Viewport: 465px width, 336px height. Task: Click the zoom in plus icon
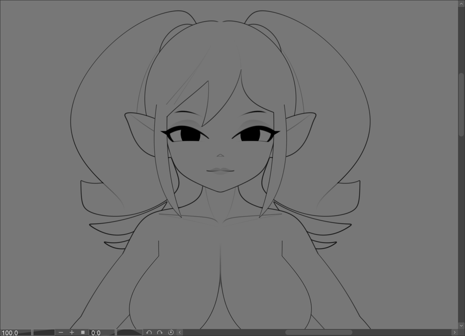coord(72,333)
